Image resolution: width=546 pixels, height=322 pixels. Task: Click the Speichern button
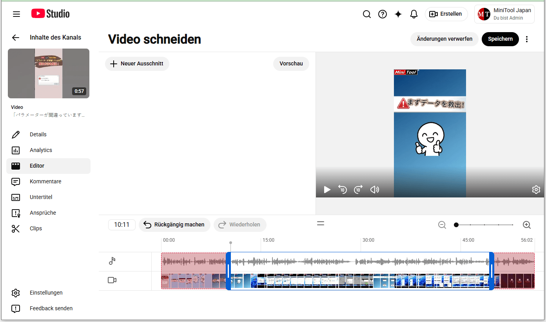(500, 39)
